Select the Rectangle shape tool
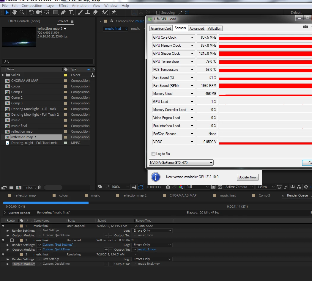Image resolution: width=312 pixels, height=281 pixels. [x=56, y=12]
